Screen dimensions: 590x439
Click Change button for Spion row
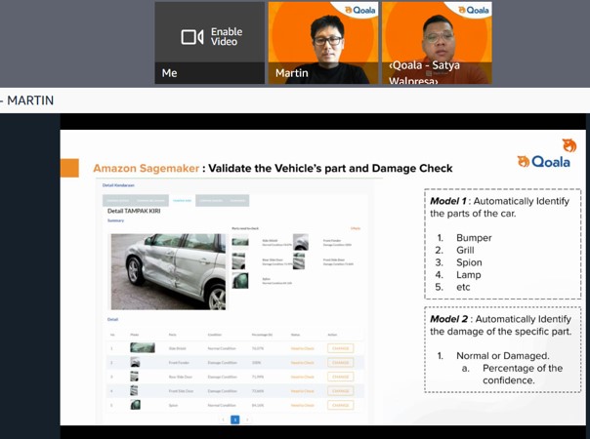pyautogui.click(x=340, y=404)
